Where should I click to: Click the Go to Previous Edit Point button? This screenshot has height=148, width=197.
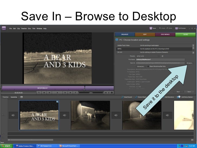[x=39, y=93]
